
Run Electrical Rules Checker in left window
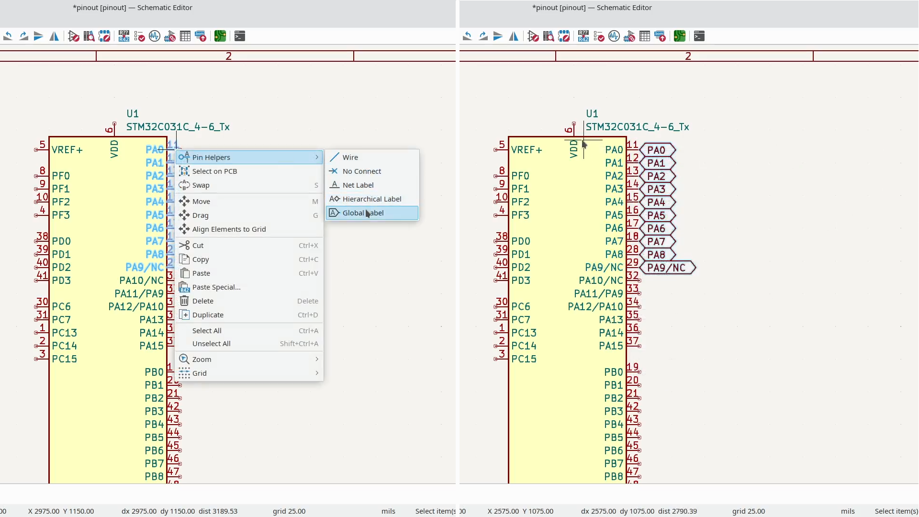coord(139,36)
